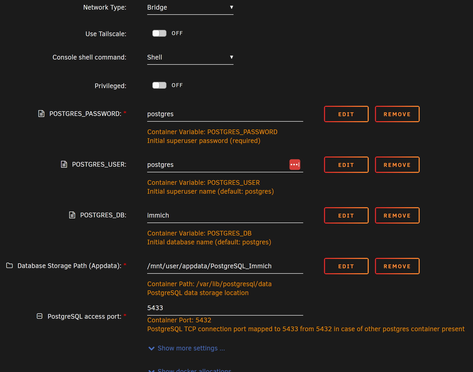Click the port icon beside PostgreSQL access port
Image resolution: width=473 pixels, height=372 pixels.
(x=40, y=316)
